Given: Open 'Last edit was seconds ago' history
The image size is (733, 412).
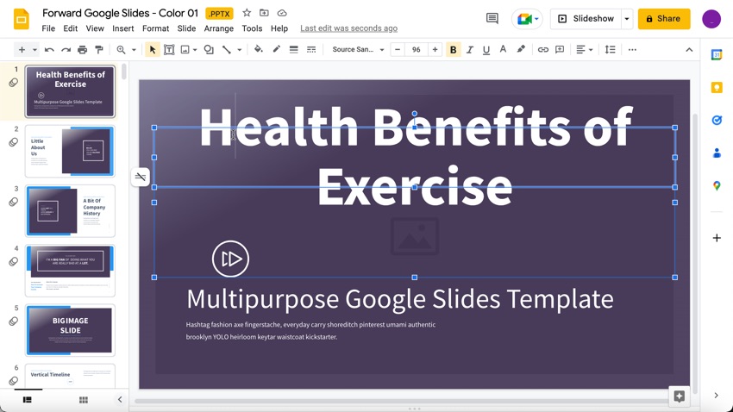Looking at the screenshot, I should (348, 28).
